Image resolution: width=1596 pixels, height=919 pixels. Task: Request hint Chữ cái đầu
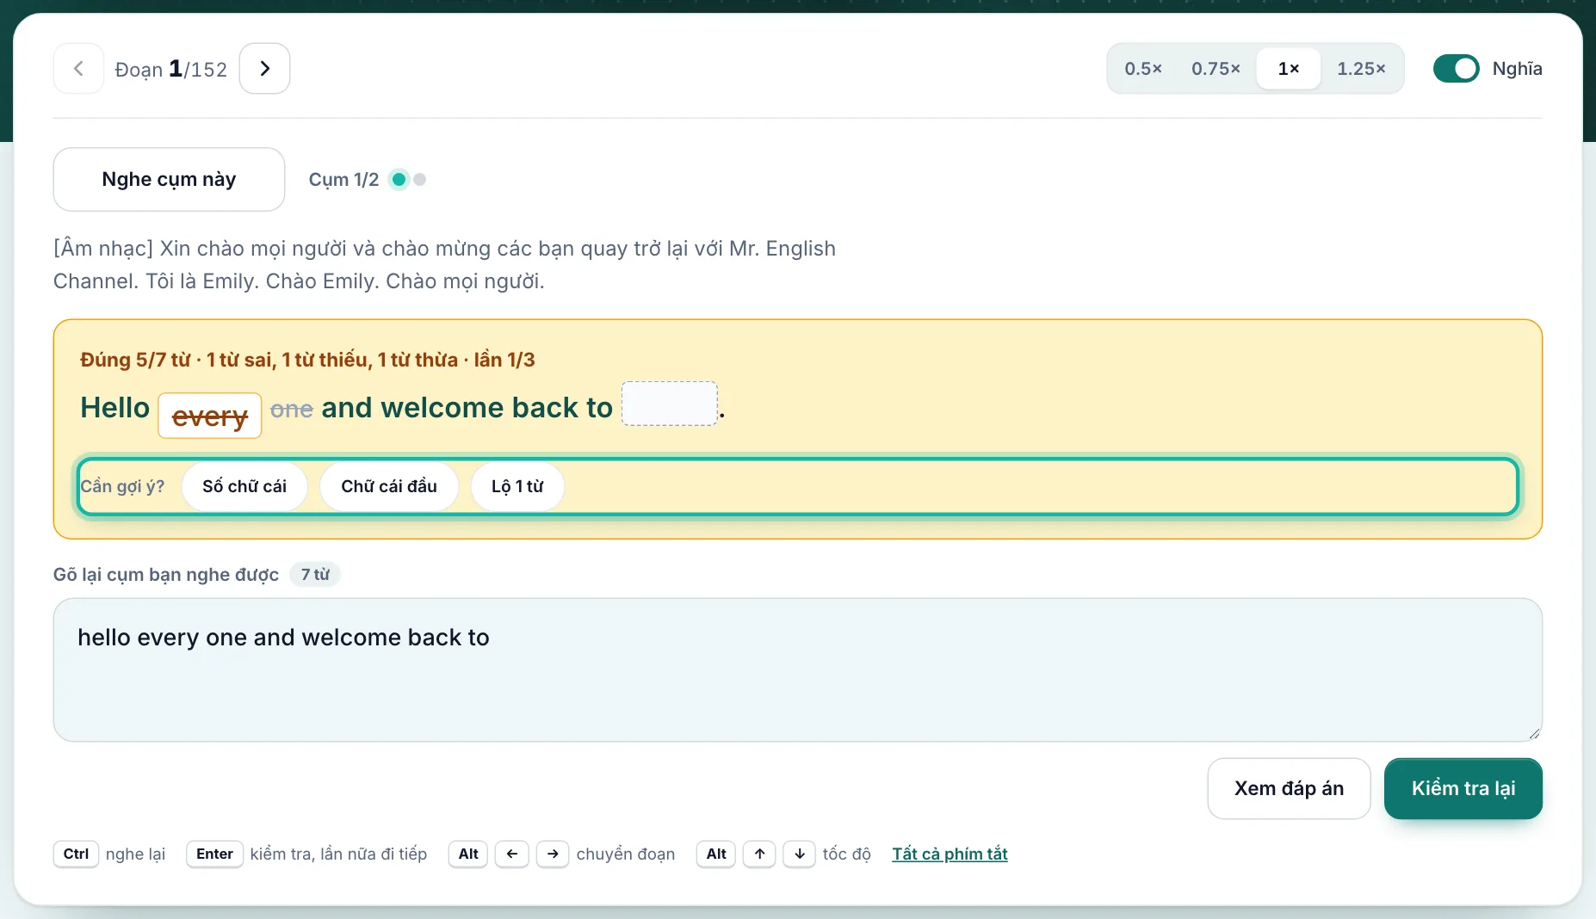tap(389, 486)
